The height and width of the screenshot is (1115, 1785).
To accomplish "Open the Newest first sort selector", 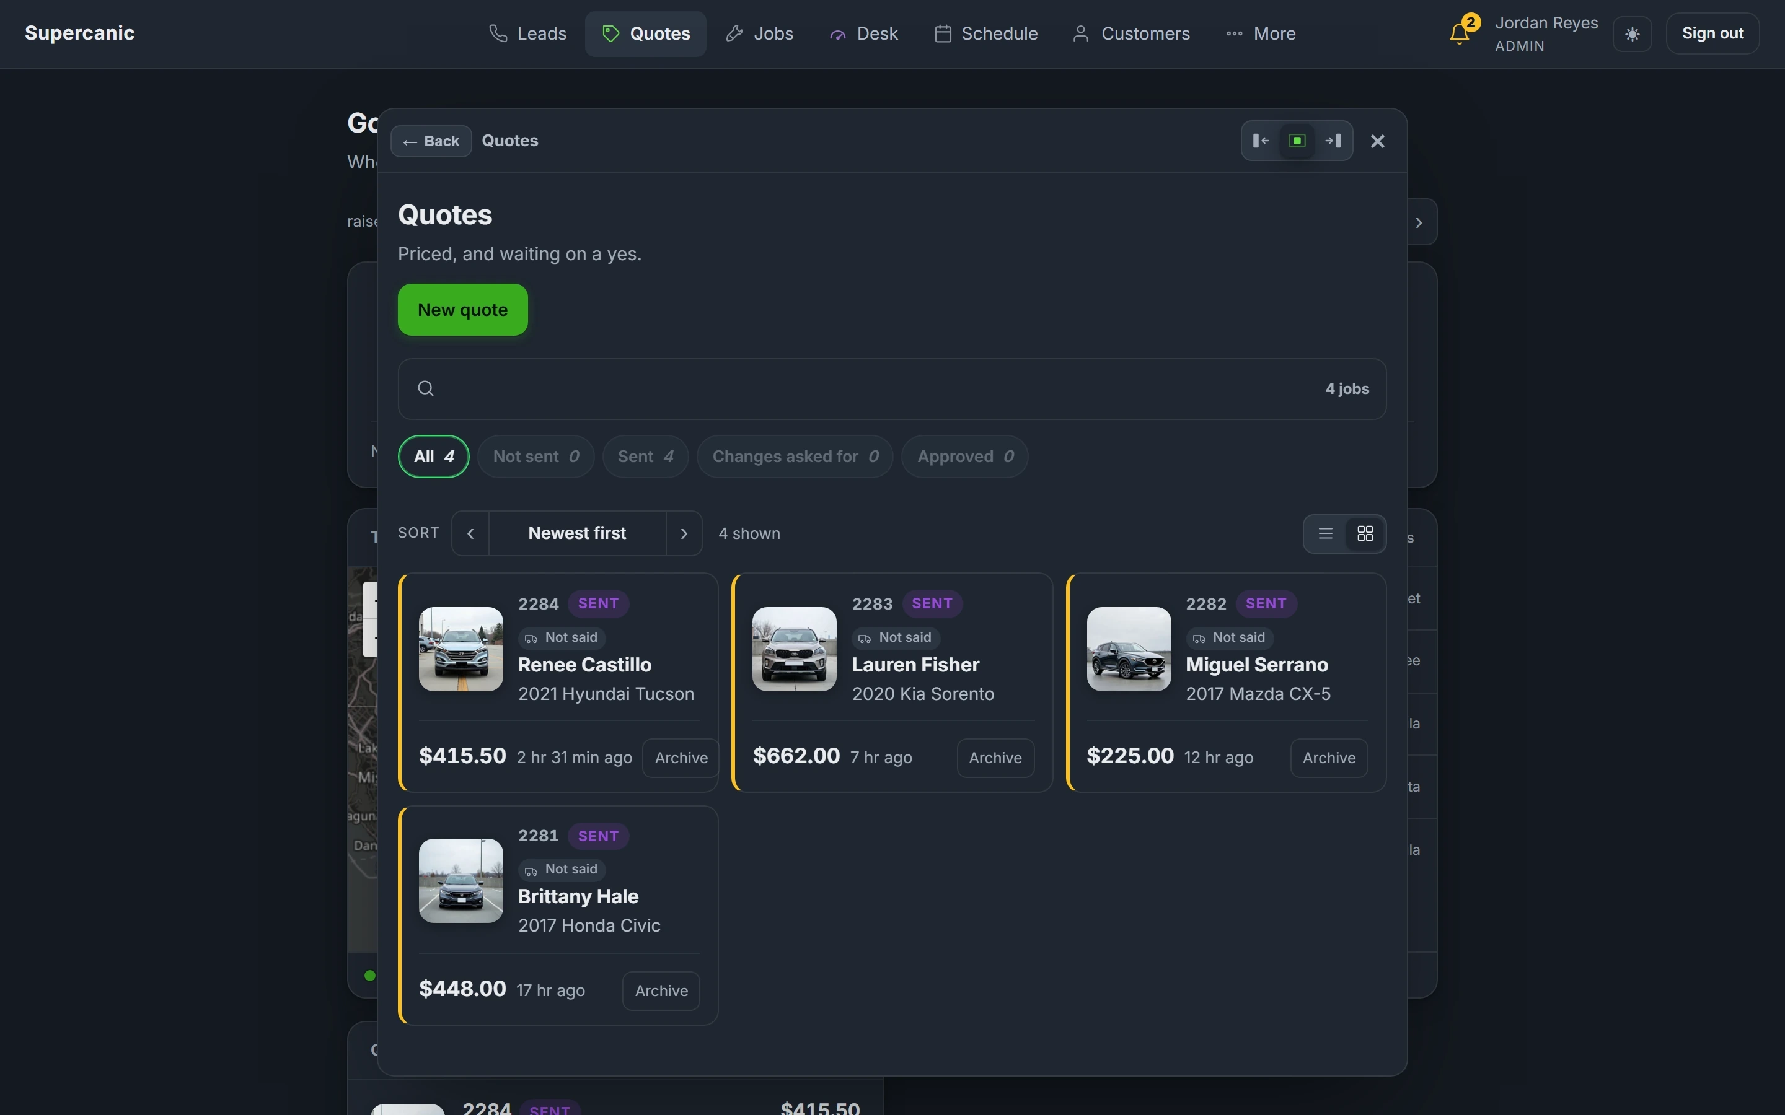I will coord(577,533).
